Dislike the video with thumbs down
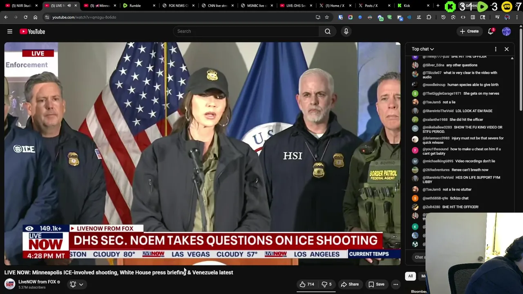The height and width of the screenshot is (294, 523). click(x=326, y=284)
